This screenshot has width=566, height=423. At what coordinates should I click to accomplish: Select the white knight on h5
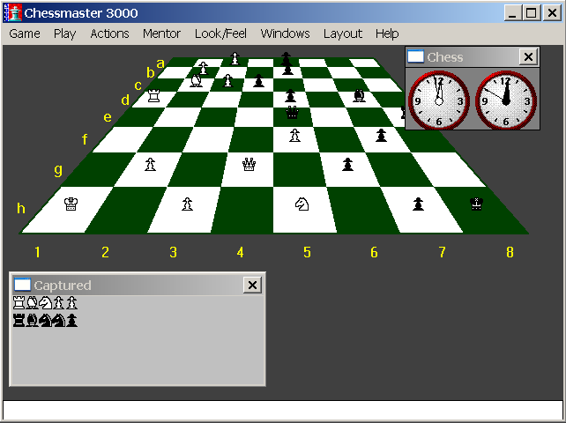coord(302,204)
